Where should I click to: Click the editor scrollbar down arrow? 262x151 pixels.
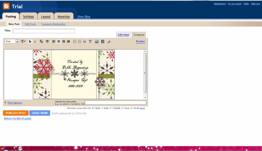click(x=145, y=98)
